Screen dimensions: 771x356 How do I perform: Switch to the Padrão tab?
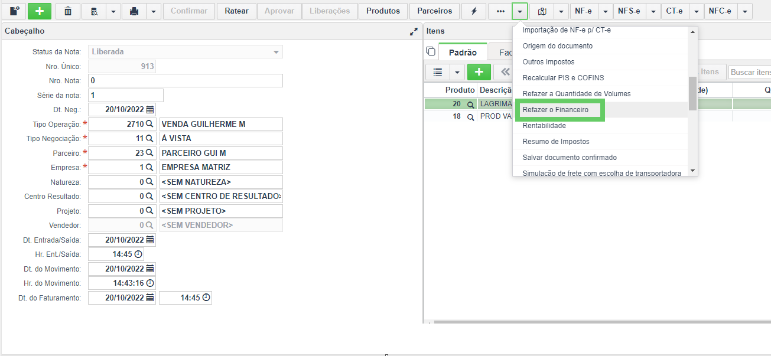pos(463,53)
